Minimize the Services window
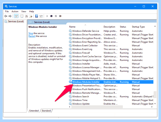The width and height of the screenshot is (161, 122). pos(135,7)
